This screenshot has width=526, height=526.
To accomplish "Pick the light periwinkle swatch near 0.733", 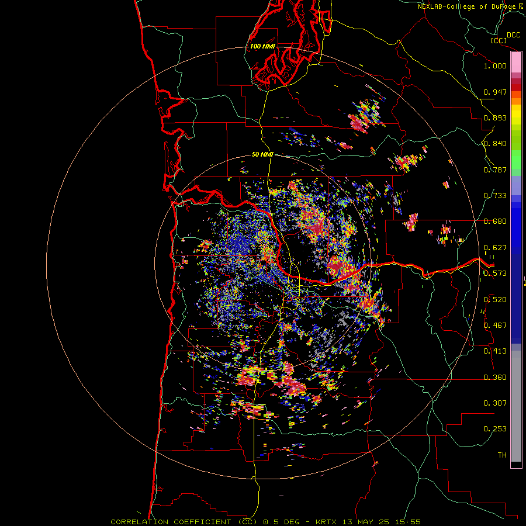I will tap(516, 185).
